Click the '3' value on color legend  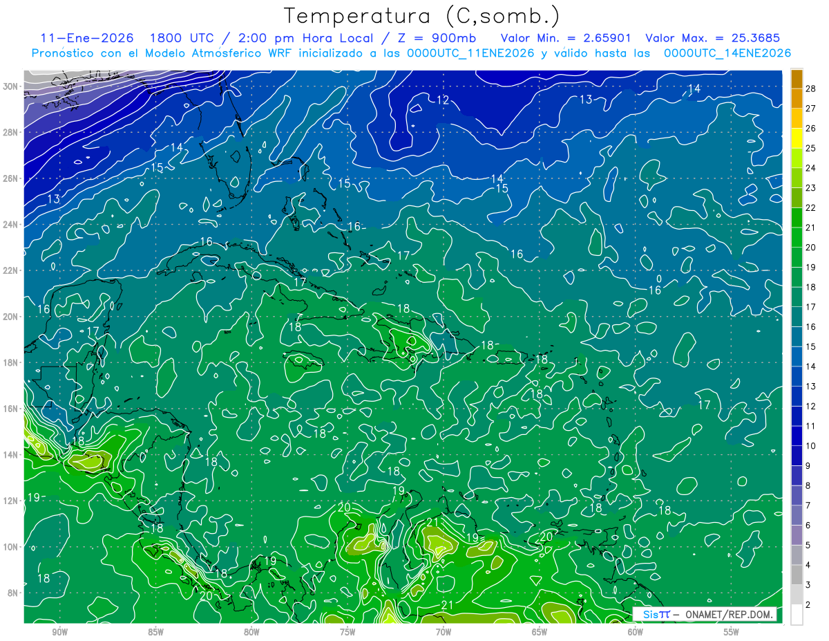coord(808,585)
